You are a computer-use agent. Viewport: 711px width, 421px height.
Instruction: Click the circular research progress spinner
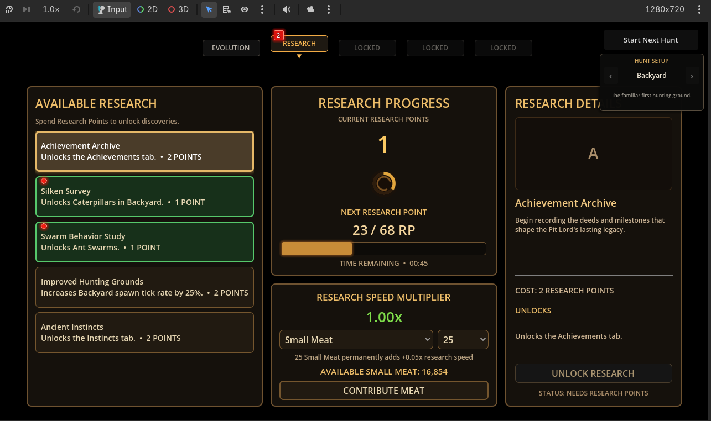pyautogui.click(x=384, y=183)
